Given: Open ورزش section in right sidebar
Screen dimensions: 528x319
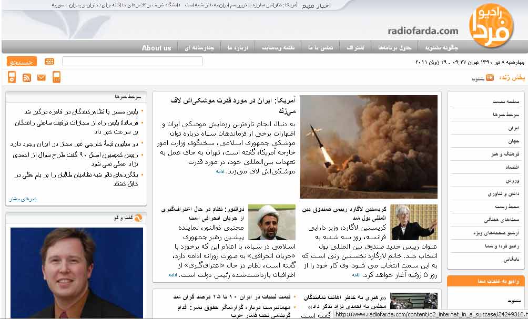Looking at the screenshot, I should [513, 180].
